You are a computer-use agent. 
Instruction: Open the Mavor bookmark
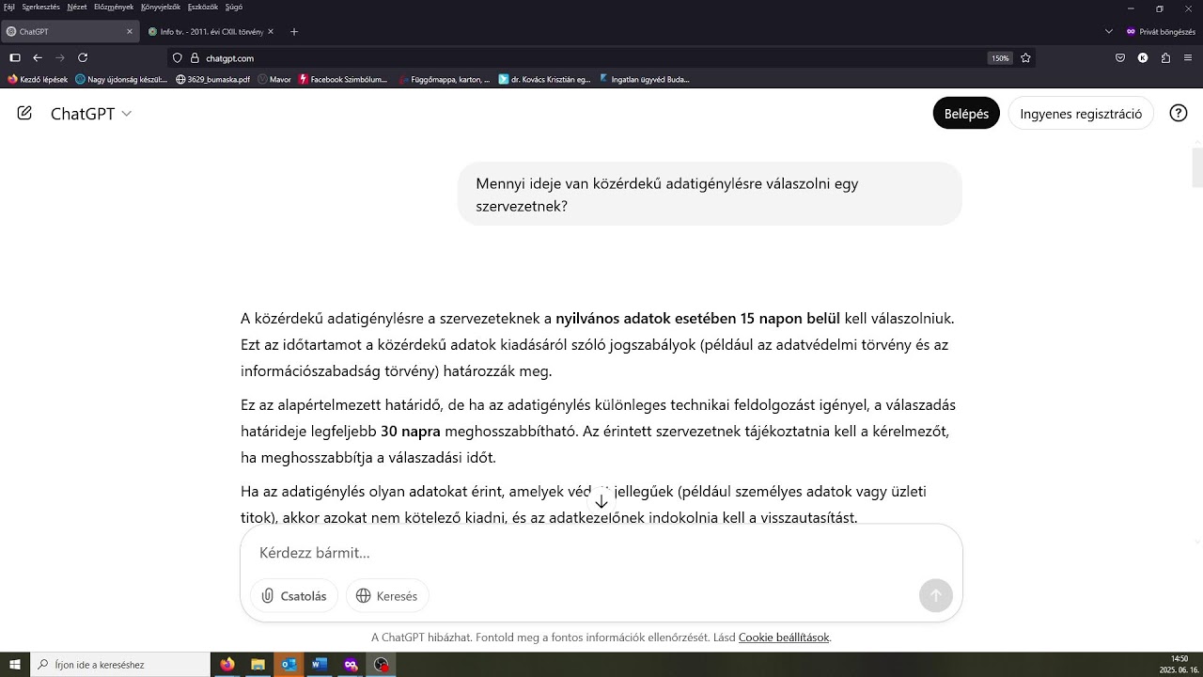(274, 79)
